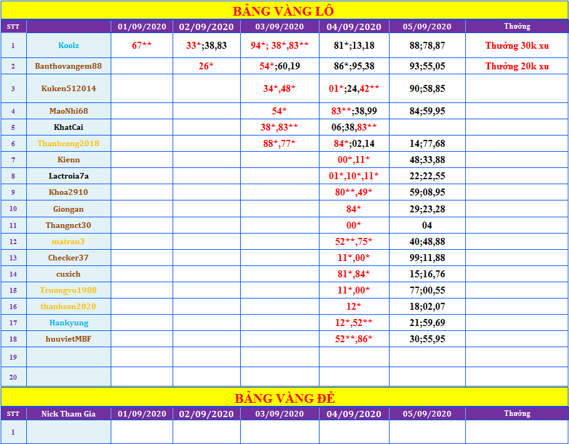Select the MaoNhi68 nickname cell
The width and height of the screenshot is (569, 444).
(69, 111)
